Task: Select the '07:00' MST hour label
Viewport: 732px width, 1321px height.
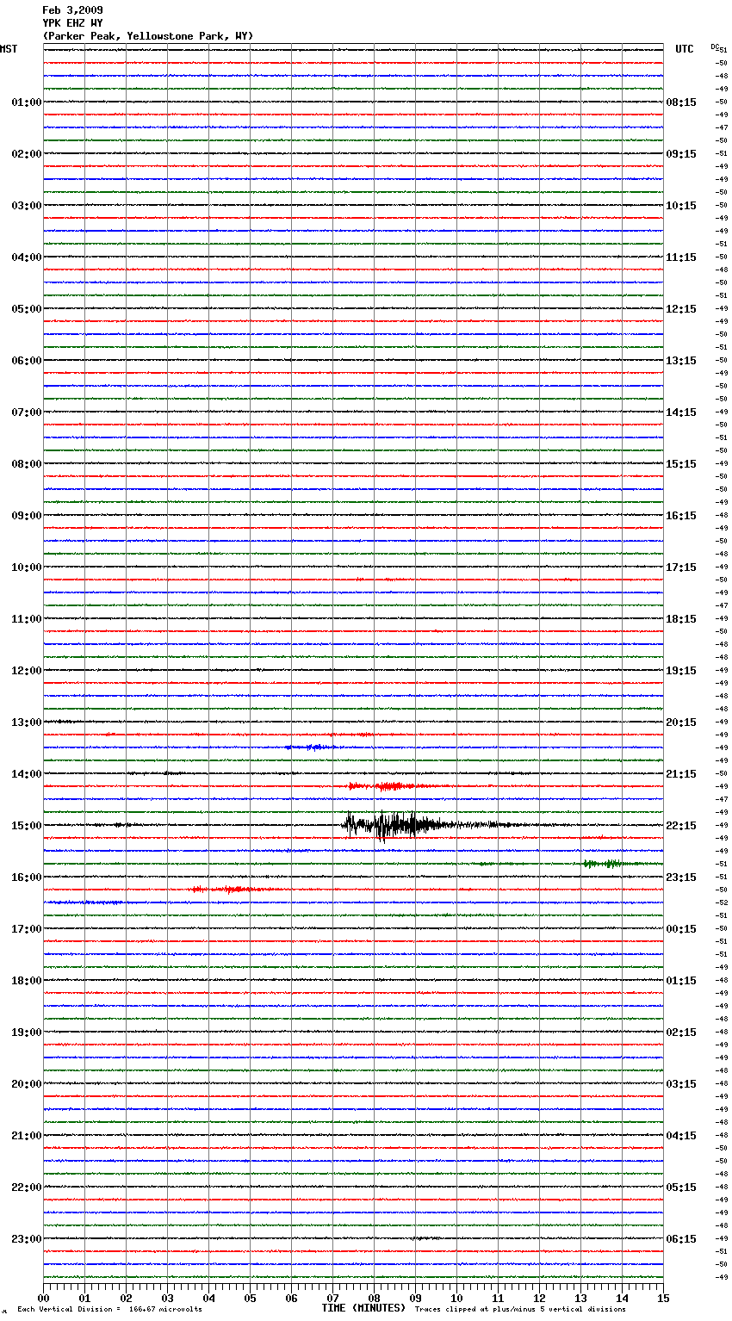Action: pyautogui.click(x=26, y=412)
